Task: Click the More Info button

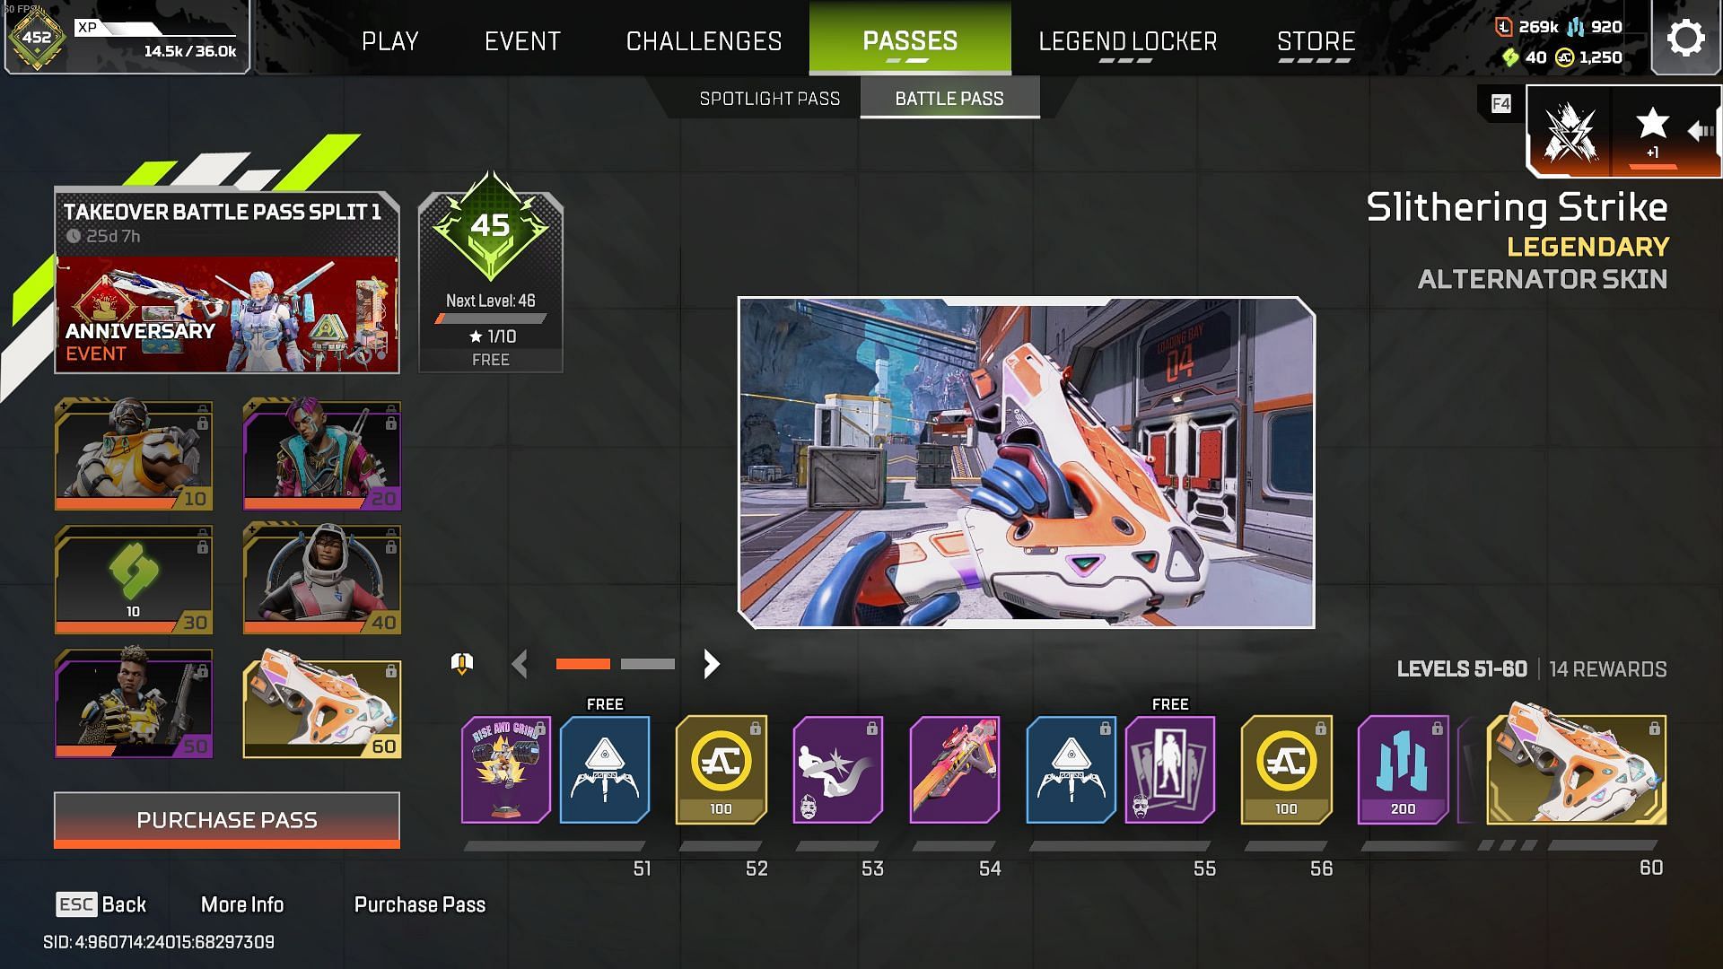Action: (241, 904)
